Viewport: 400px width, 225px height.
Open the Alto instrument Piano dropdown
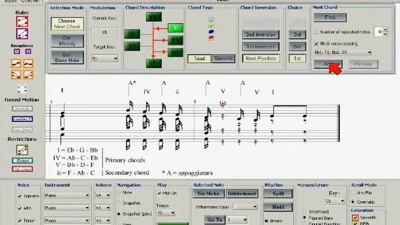67,207
